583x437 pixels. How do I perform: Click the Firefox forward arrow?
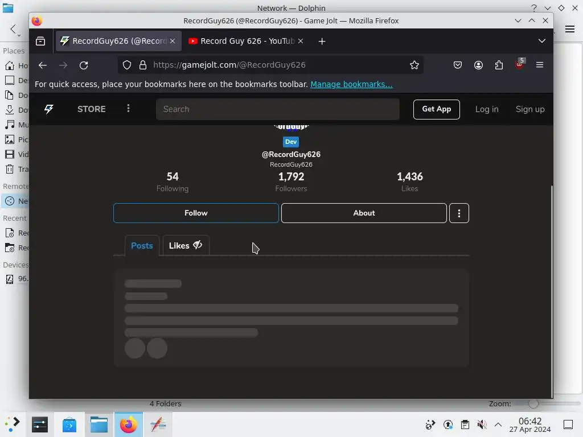[x=63, y=65]
